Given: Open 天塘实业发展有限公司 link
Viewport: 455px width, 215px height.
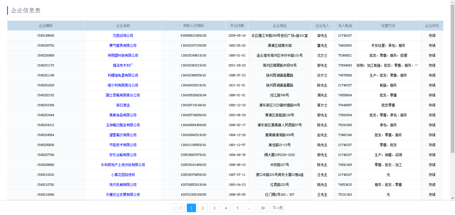Looking at the screenshot, I should point(123,195).
